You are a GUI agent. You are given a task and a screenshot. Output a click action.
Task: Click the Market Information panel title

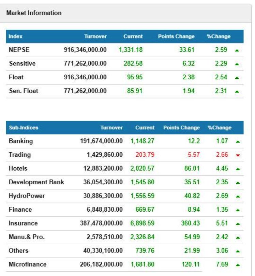tap(34, 13)
